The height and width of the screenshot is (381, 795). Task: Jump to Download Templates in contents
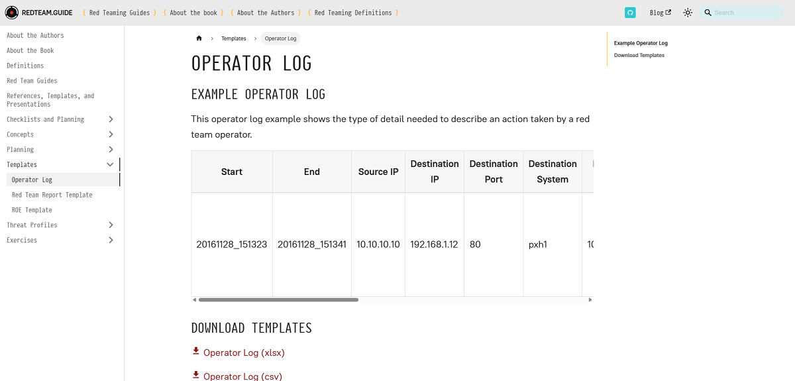(639, 56)
